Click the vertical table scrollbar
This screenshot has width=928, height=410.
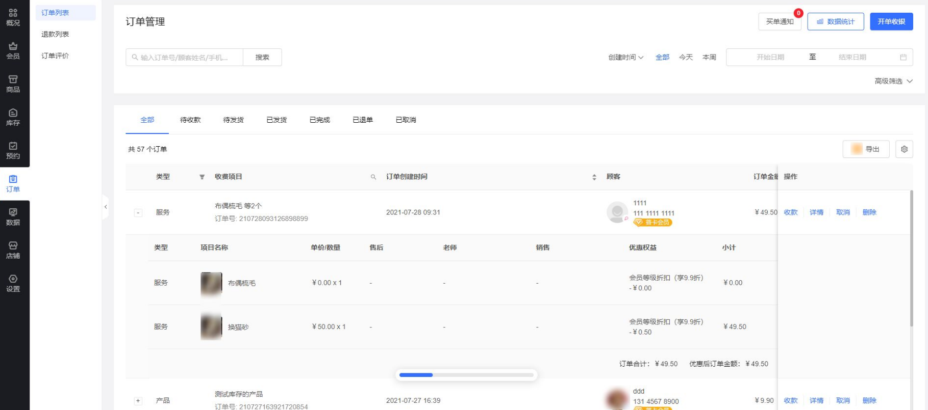911,258
